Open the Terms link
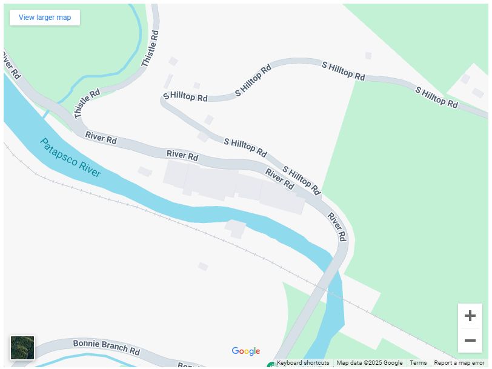The image size is (492, 369). pyautogui.click(x=418, y=363)
